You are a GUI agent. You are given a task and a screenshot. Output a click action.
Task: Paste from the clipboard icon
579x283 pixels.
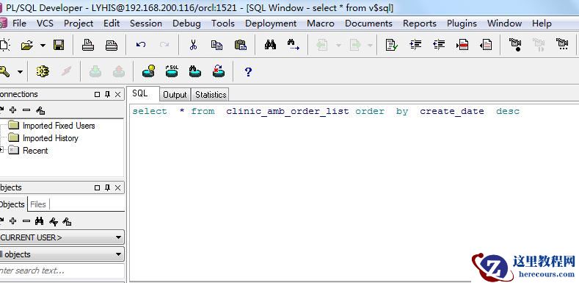(241, 45)
